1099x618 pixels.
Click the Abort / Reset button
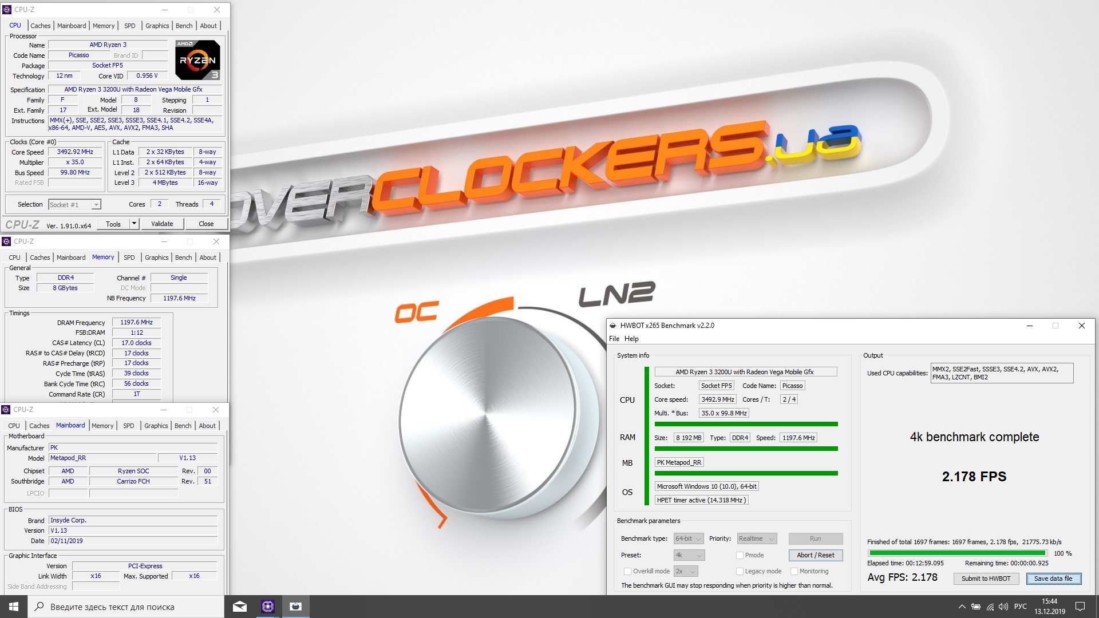[816, 555]
